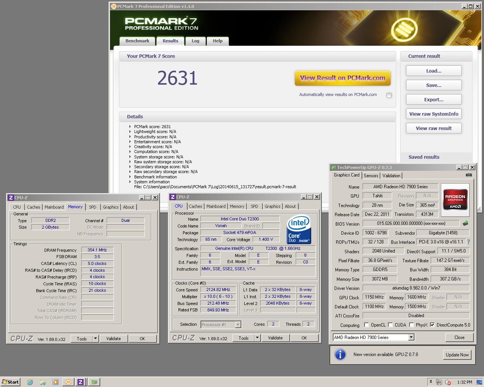Image resolution: width=484 pixels, height=387 pixels.
Task: Click the network tray icon
Action: click(439, 382)
